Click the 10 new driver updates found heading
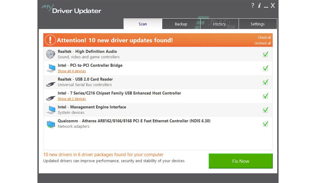 115,40
